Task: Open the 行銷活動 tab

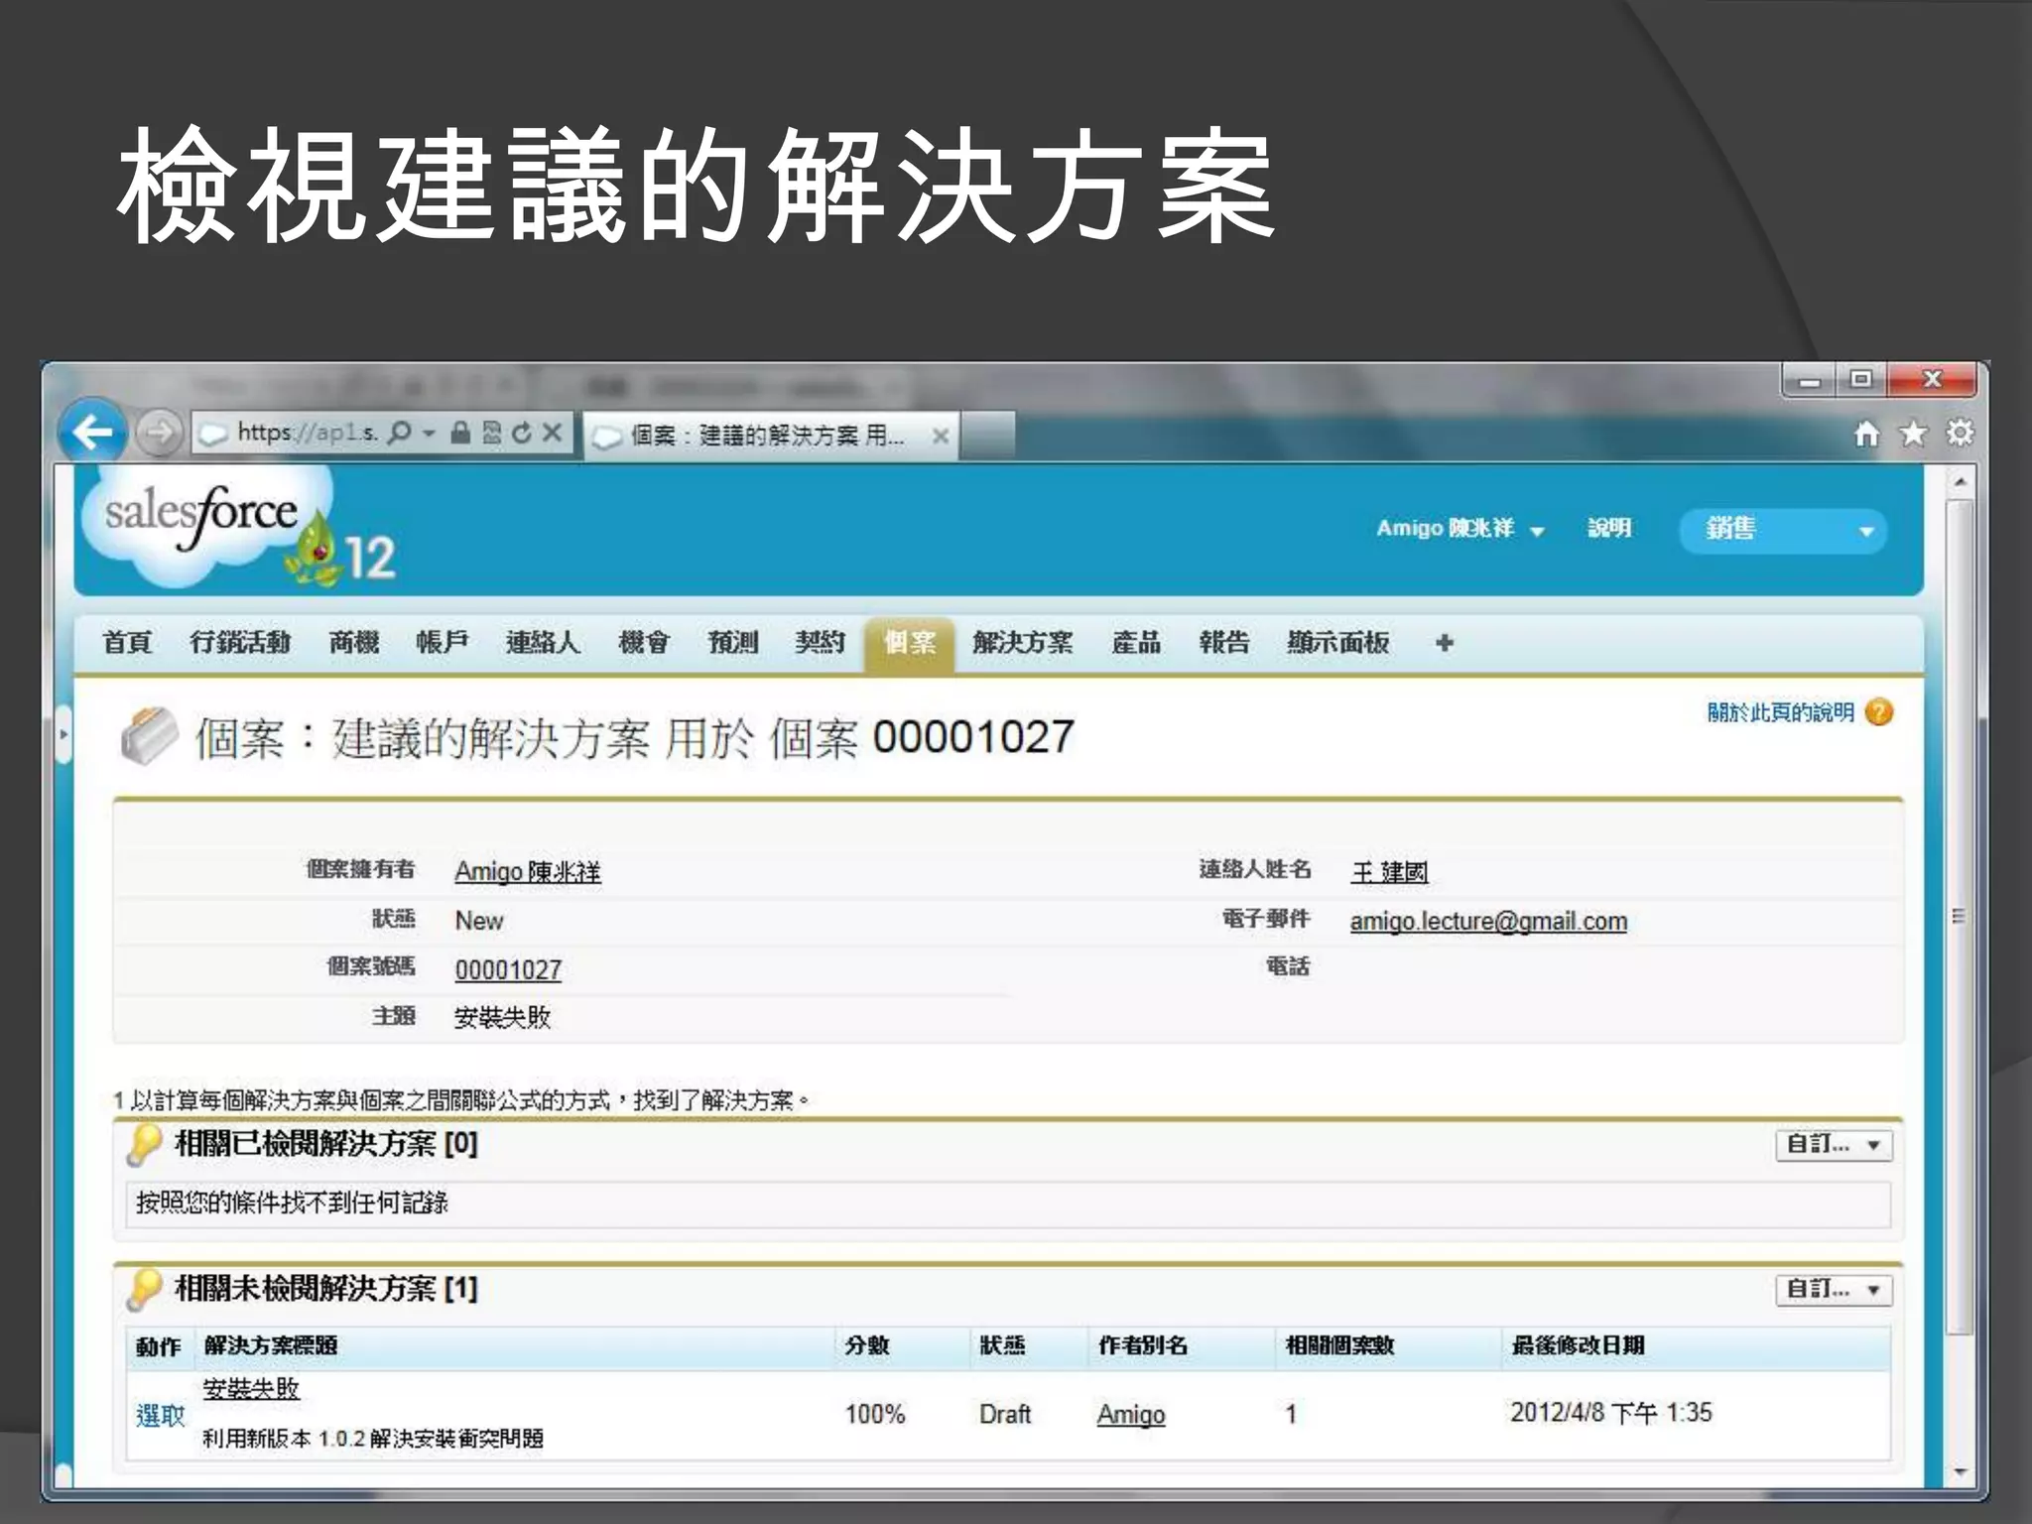Action: (x=240, y=643)
